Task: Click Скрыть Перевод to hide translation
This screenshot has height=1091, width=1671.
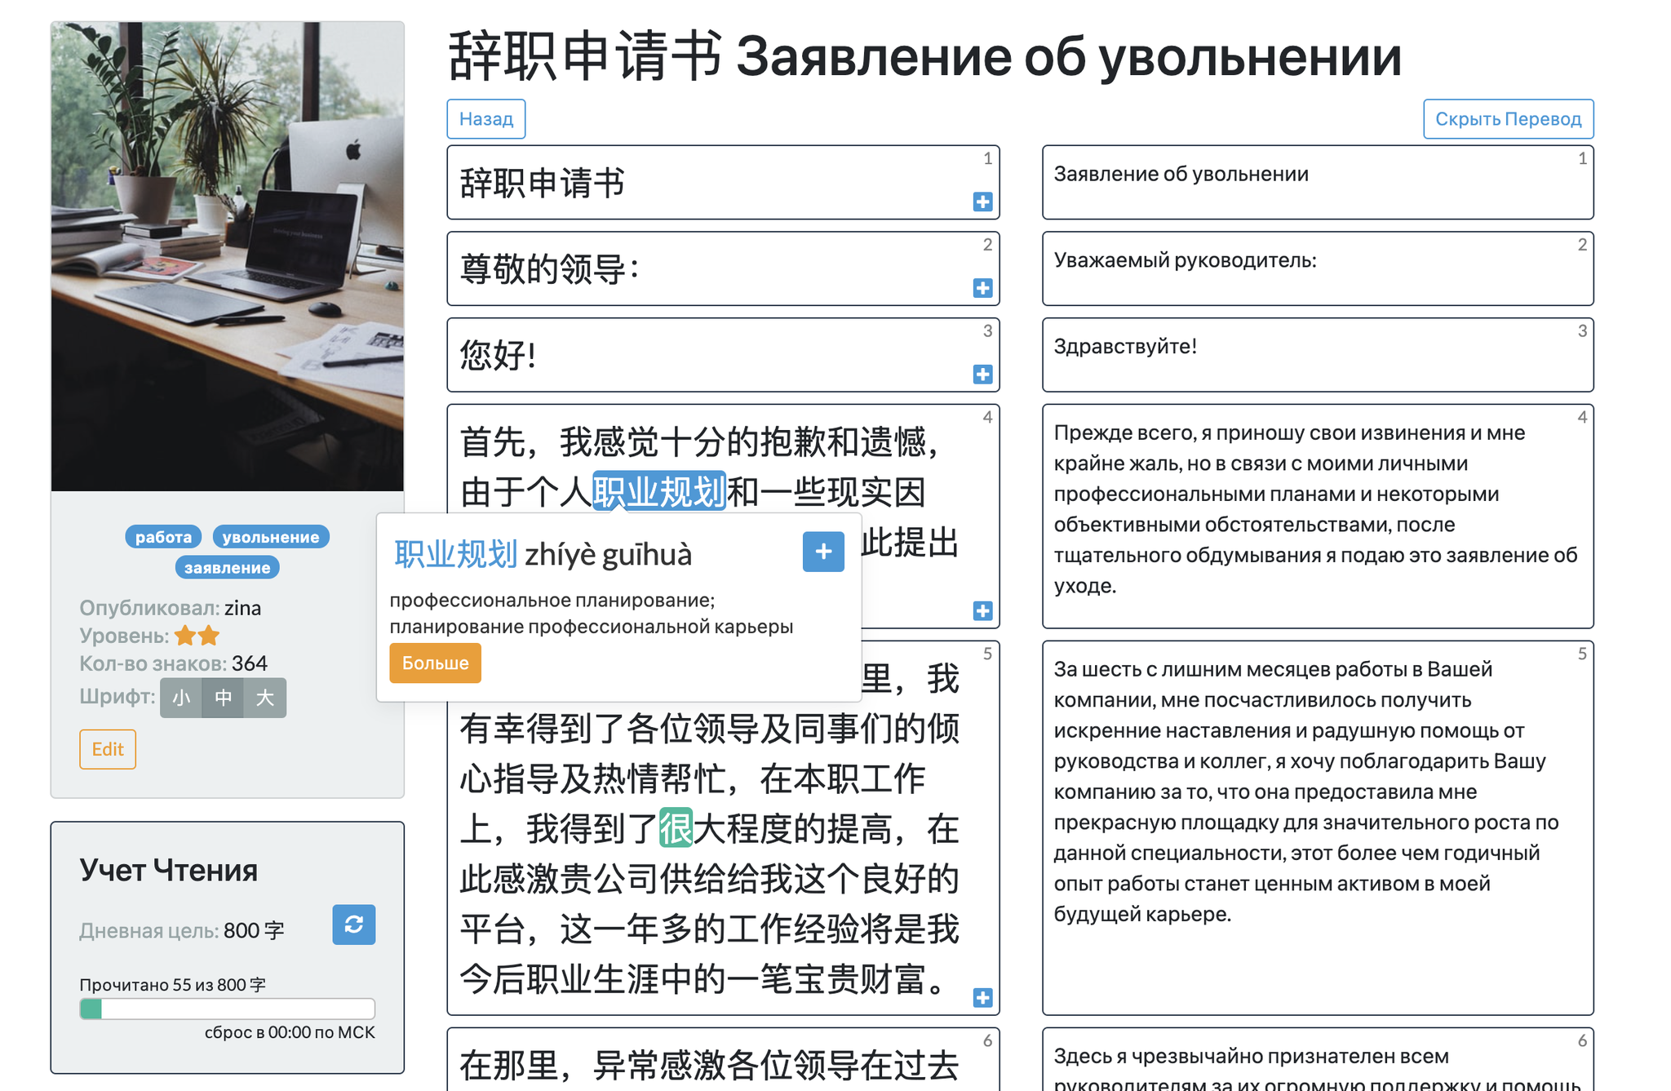Action: (x=1508, y=119)
